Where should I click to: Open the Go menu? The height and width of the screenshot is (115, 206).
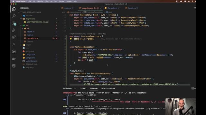point(51,1)
